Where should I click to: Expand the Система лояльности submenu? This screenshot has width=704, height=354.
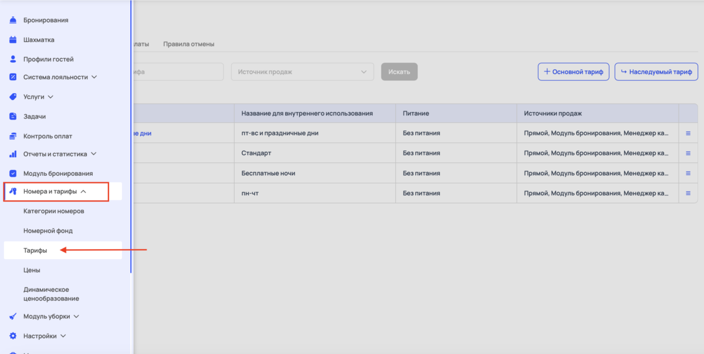pos(94,77)
